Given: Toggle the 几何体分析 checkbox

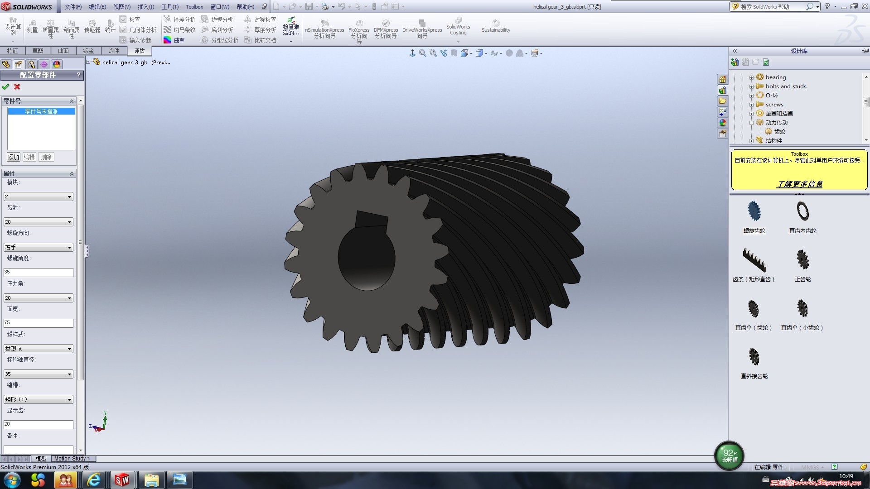Looking at the screenshot, I should tap(123, 30).
